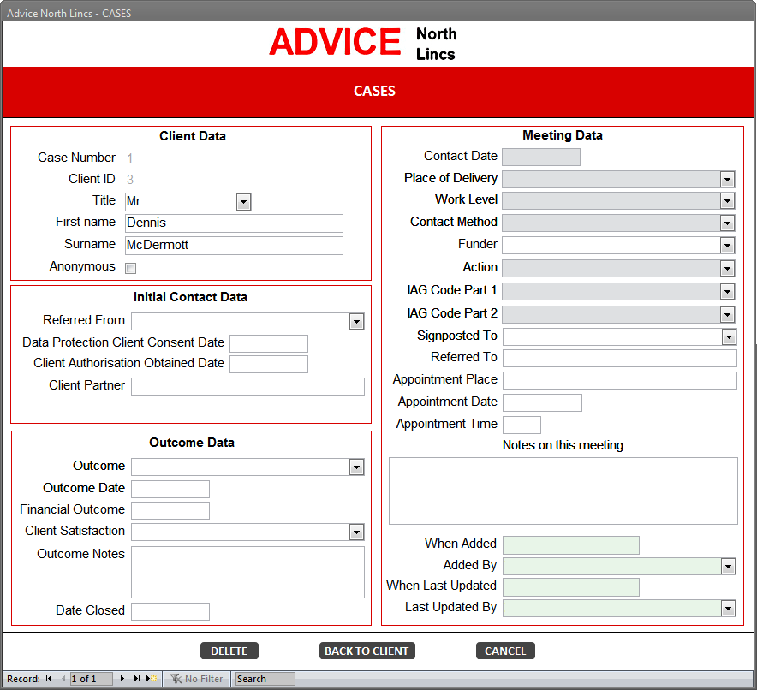Image resolution: width=757 pixels, height=690 pixels.
Task: Open the Outcome dropdown list
Action: pyautogui.click(x=357, y=467)
